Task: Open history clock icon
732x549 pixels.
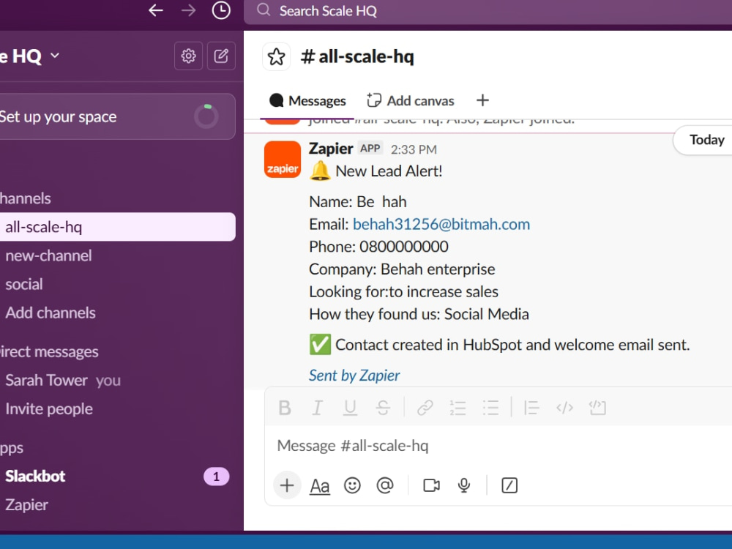Action: pos(221,10)
